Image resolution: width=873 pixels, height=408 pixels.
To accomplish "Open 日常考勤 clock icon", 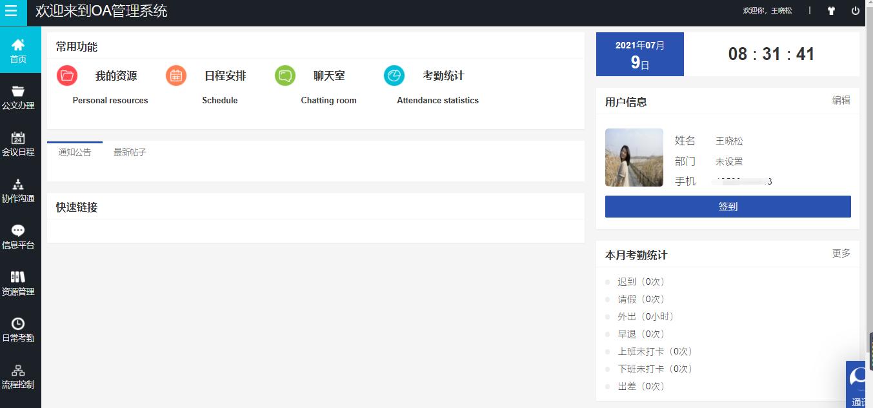I will (x=18, y=323).
